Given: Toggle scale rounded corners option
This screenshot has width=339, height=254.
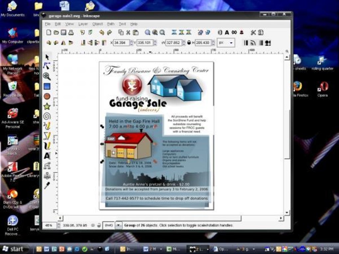Looking at the screenshot, I should point(253,43).
